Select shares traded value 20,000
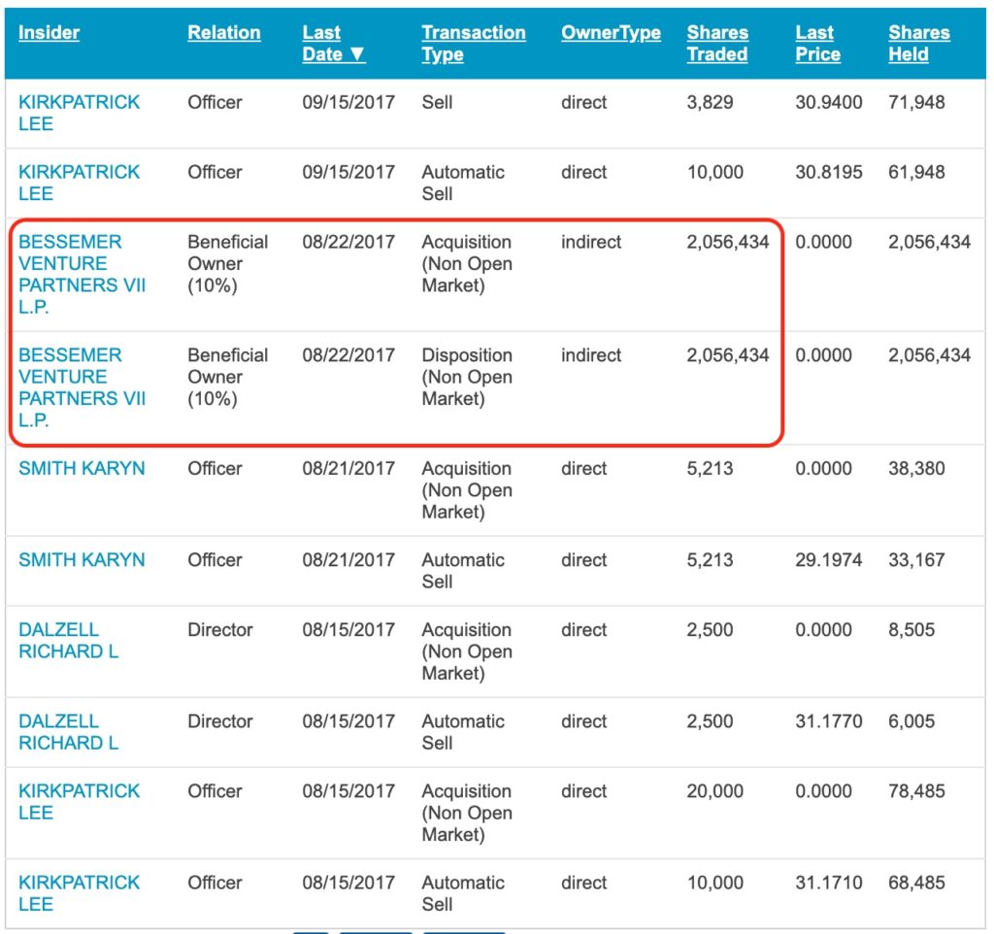Image resolution: width=994 pixels, height=934 pixels. tap(715, 790)
